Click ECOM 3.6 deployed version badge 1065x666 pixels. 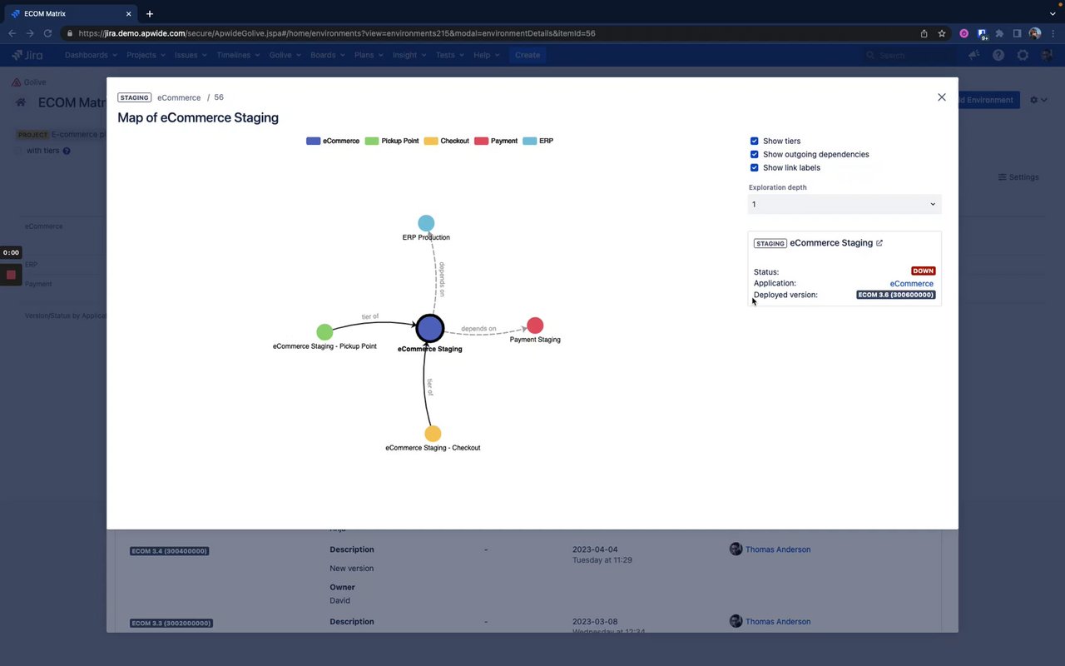pos(896,295)
